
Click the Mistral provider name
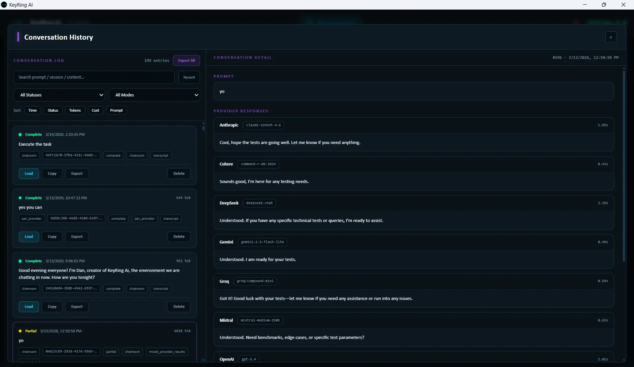click(226, 320)
